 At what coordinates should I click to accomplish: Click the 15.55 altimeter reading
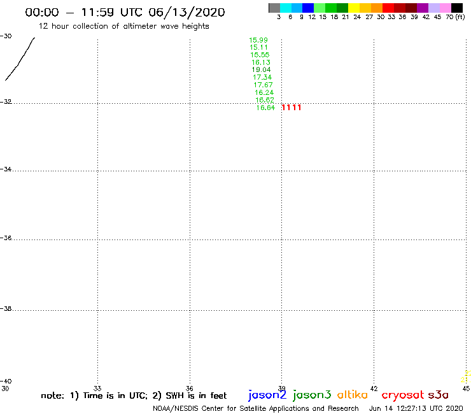point(260,55)
